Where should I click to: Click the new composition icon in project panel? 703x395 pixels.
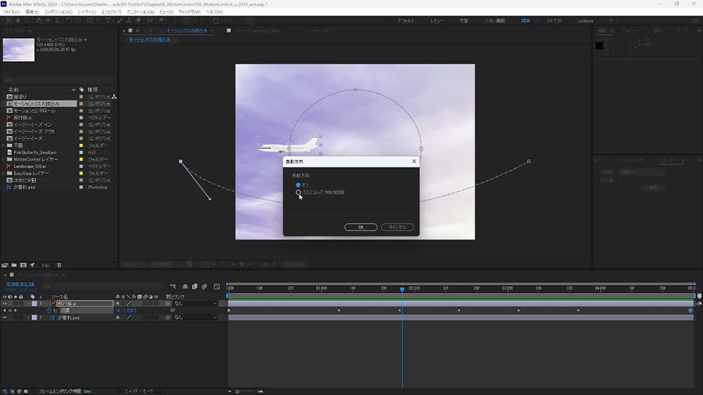click(x=22, y=265)
